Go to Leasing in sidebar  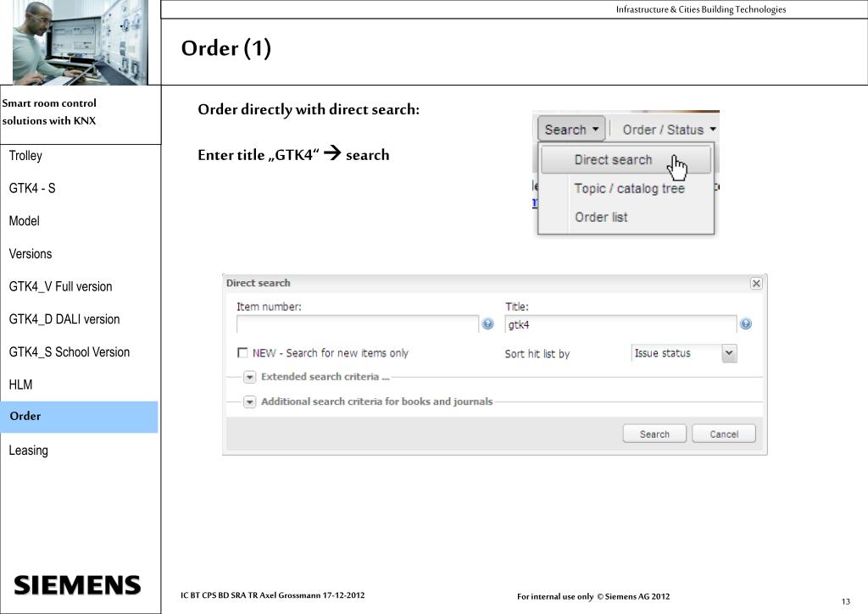[28, 451]
